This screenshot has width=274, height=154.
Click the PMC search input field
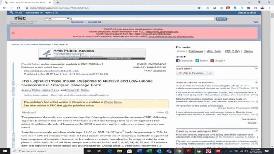[143, 19]
